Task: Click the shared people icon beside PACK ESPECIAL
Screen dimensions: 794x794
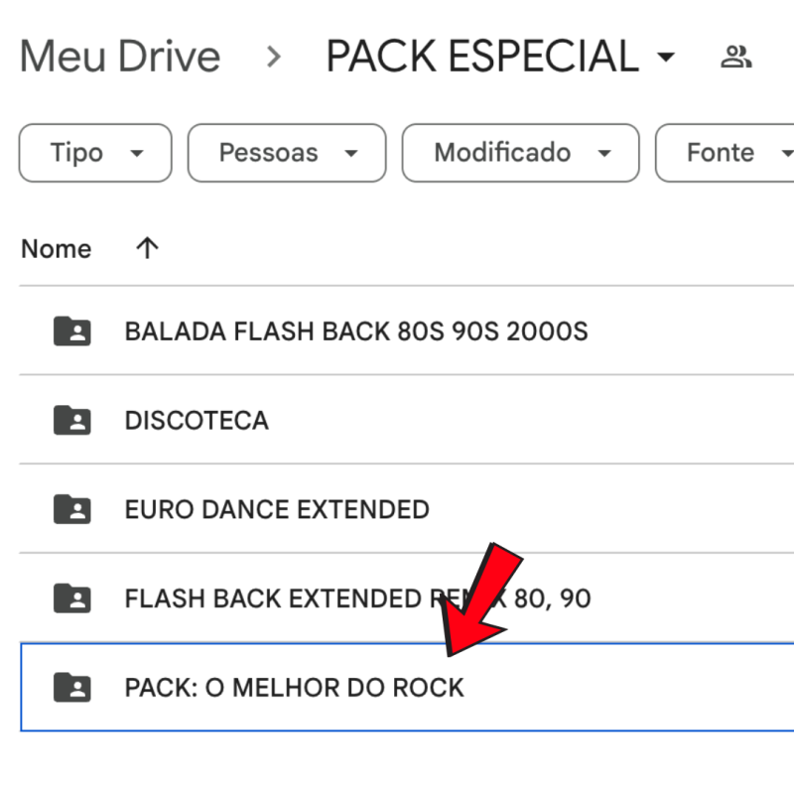Action: 735,57
